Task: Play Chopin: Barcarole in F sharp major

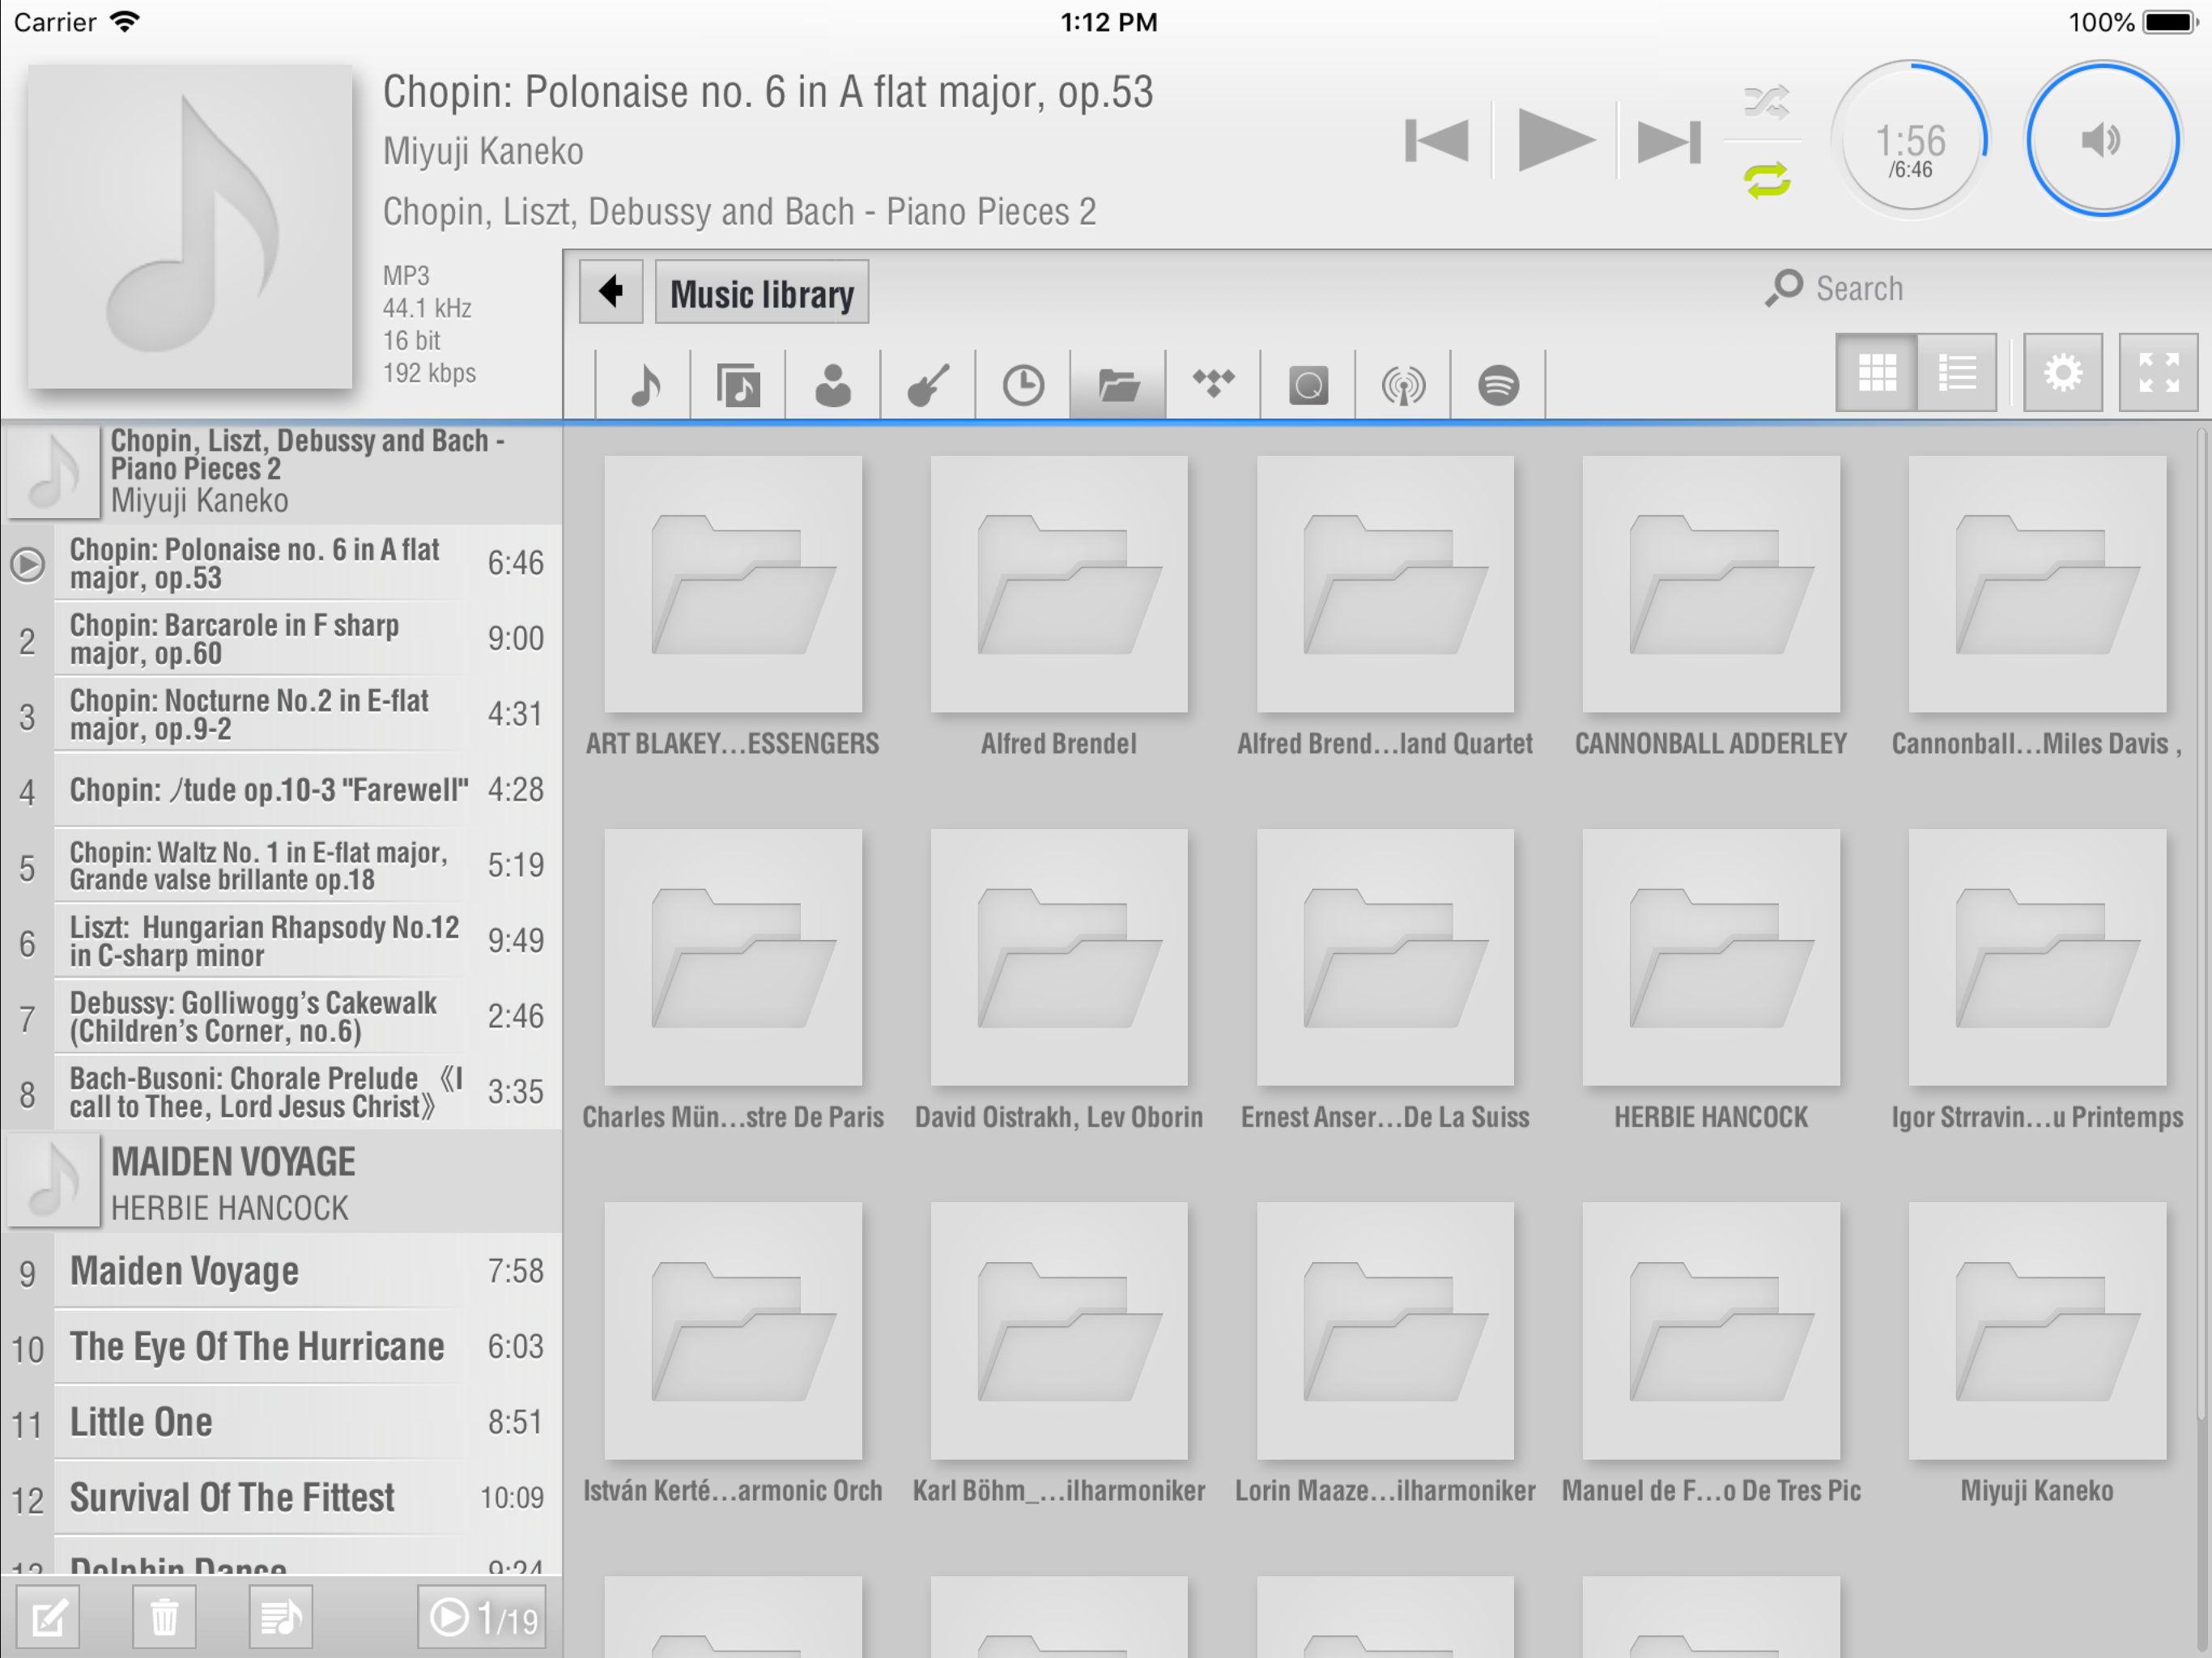Action: (x=281, y=639)
